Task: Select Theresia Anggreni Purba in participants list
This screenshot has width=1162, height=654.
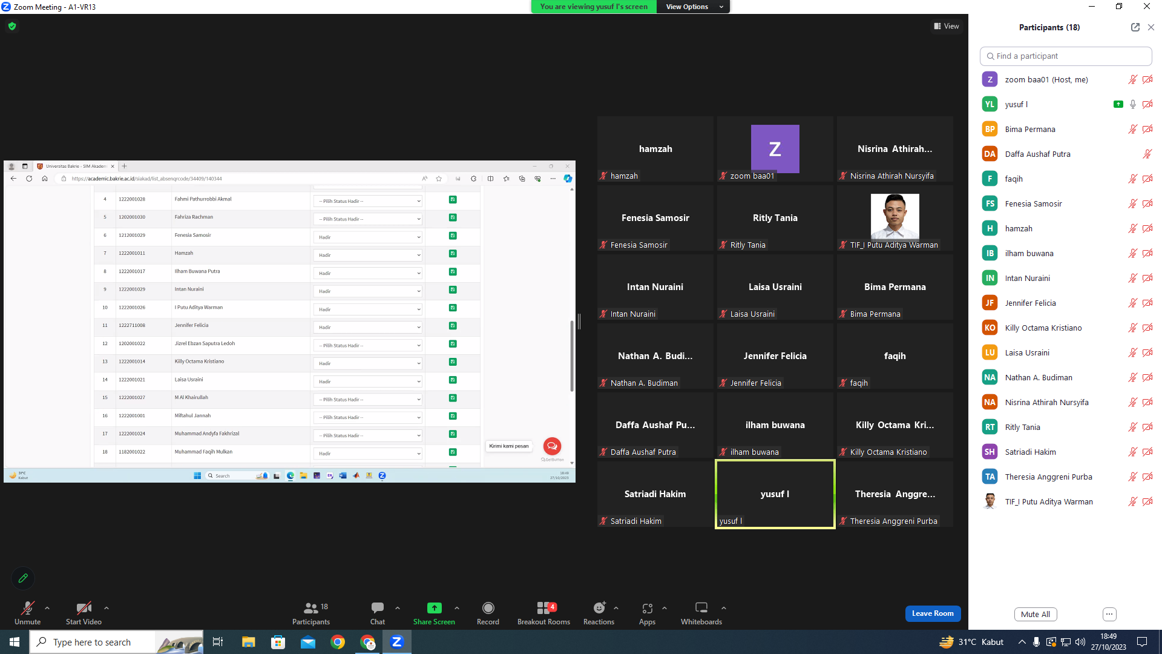Action: (x=1066, y=477)
